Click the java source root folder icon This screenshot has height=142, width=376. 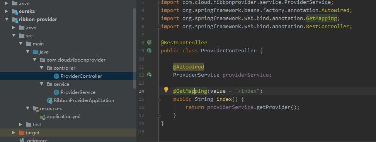pos(36,52)
